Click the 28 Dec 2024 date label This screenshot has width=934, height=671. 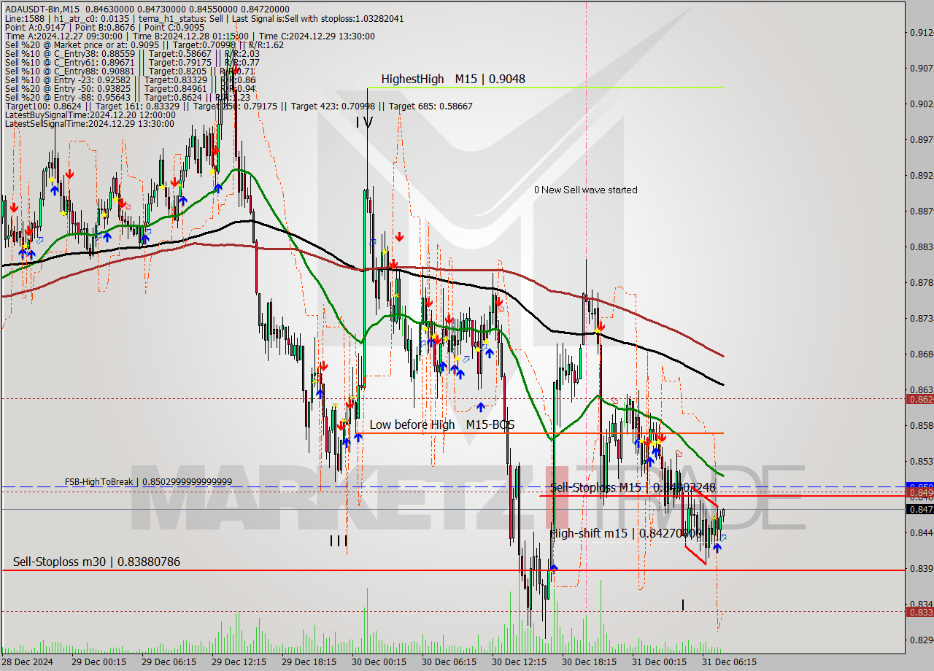pyautogui.click(x=28, y=662)
